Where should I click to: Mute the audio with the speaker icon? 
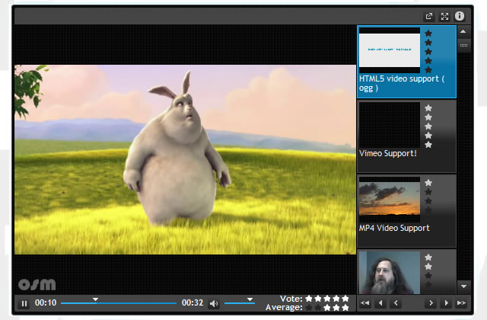pyautogui.click(x=214, y=303)
